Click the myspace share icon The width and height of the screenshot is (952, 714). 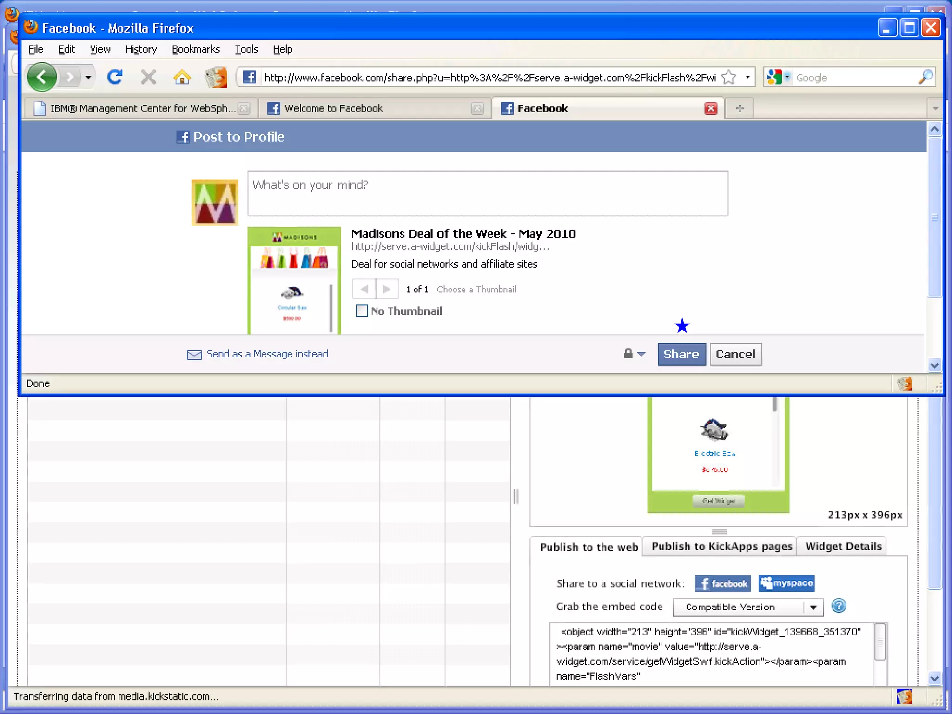[786, 583]
